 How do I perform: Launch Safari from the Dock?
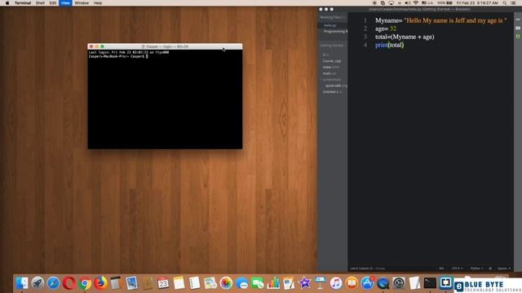53,283
